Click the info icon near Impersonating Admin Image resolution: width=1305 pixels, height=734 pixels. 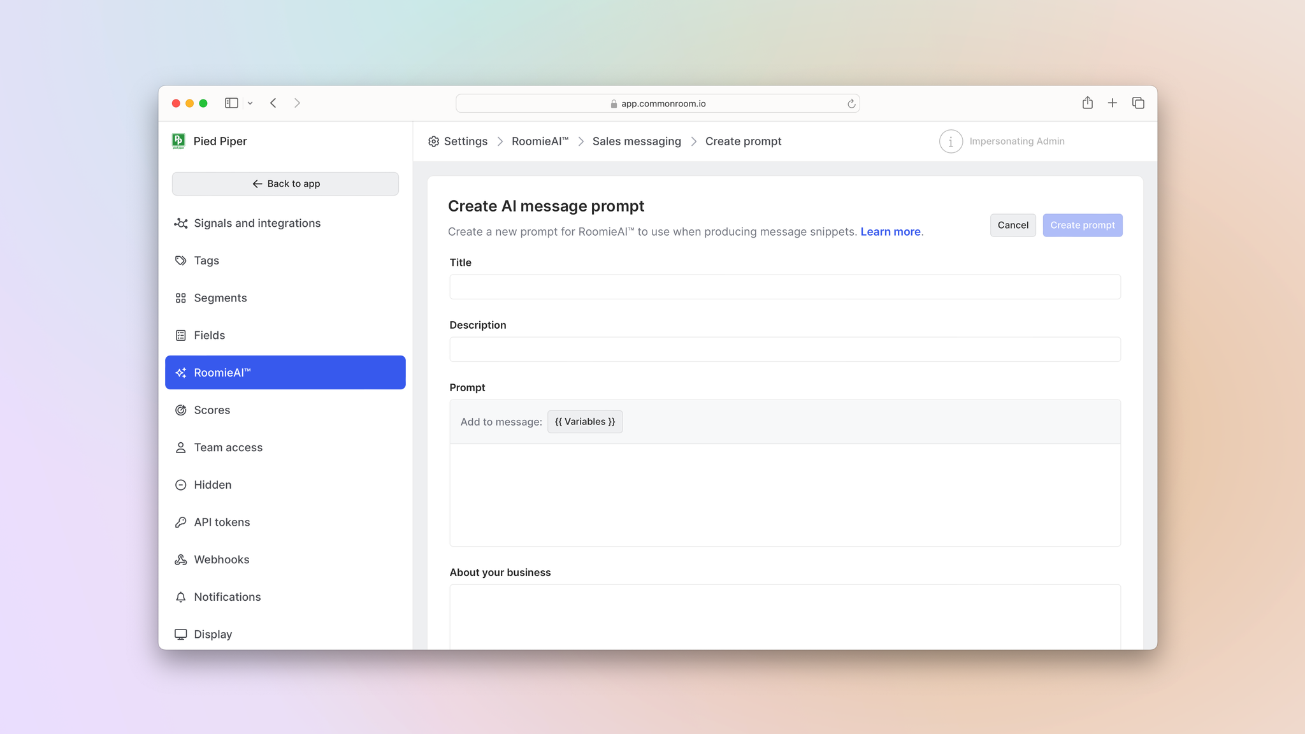[951, 141]
